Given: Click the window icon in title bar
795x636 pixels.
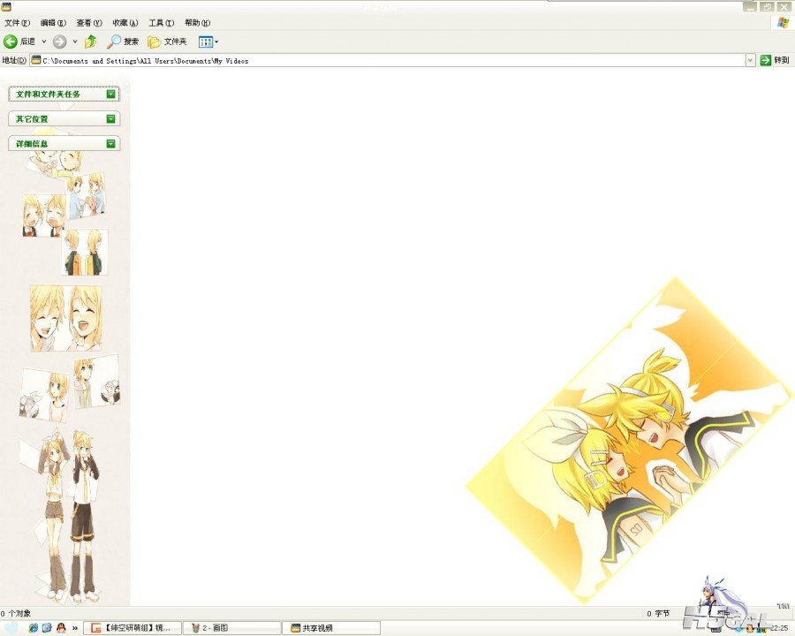Looking at the screenshot, I should tap(5, 6).
